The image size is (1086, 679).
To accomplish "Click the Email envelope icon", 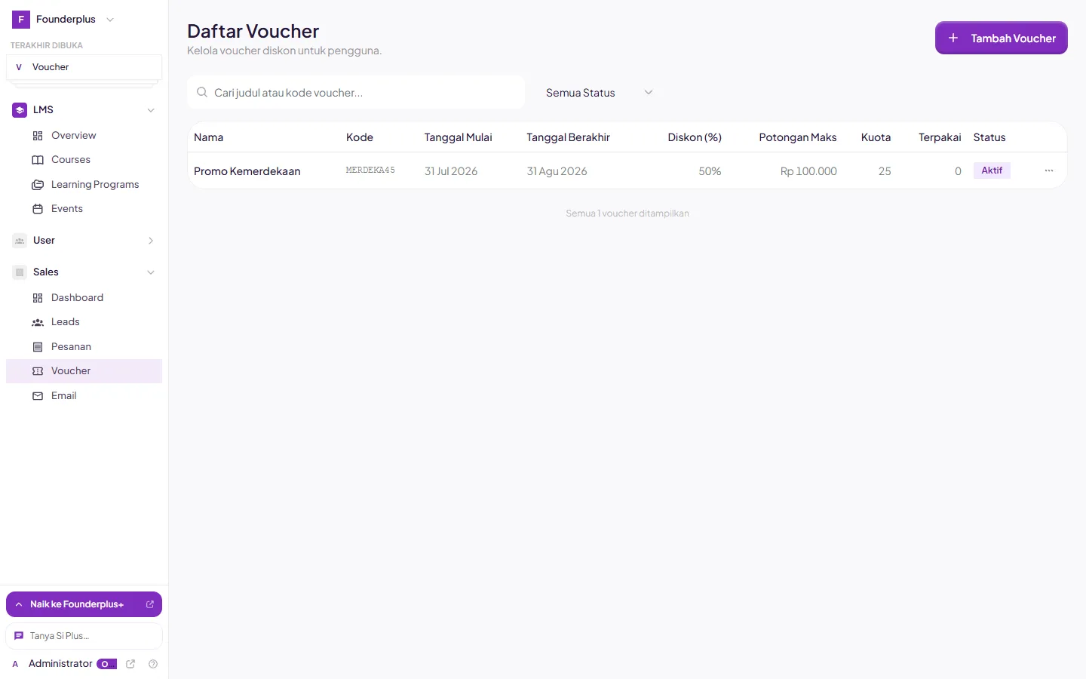I will click(38, 396).
